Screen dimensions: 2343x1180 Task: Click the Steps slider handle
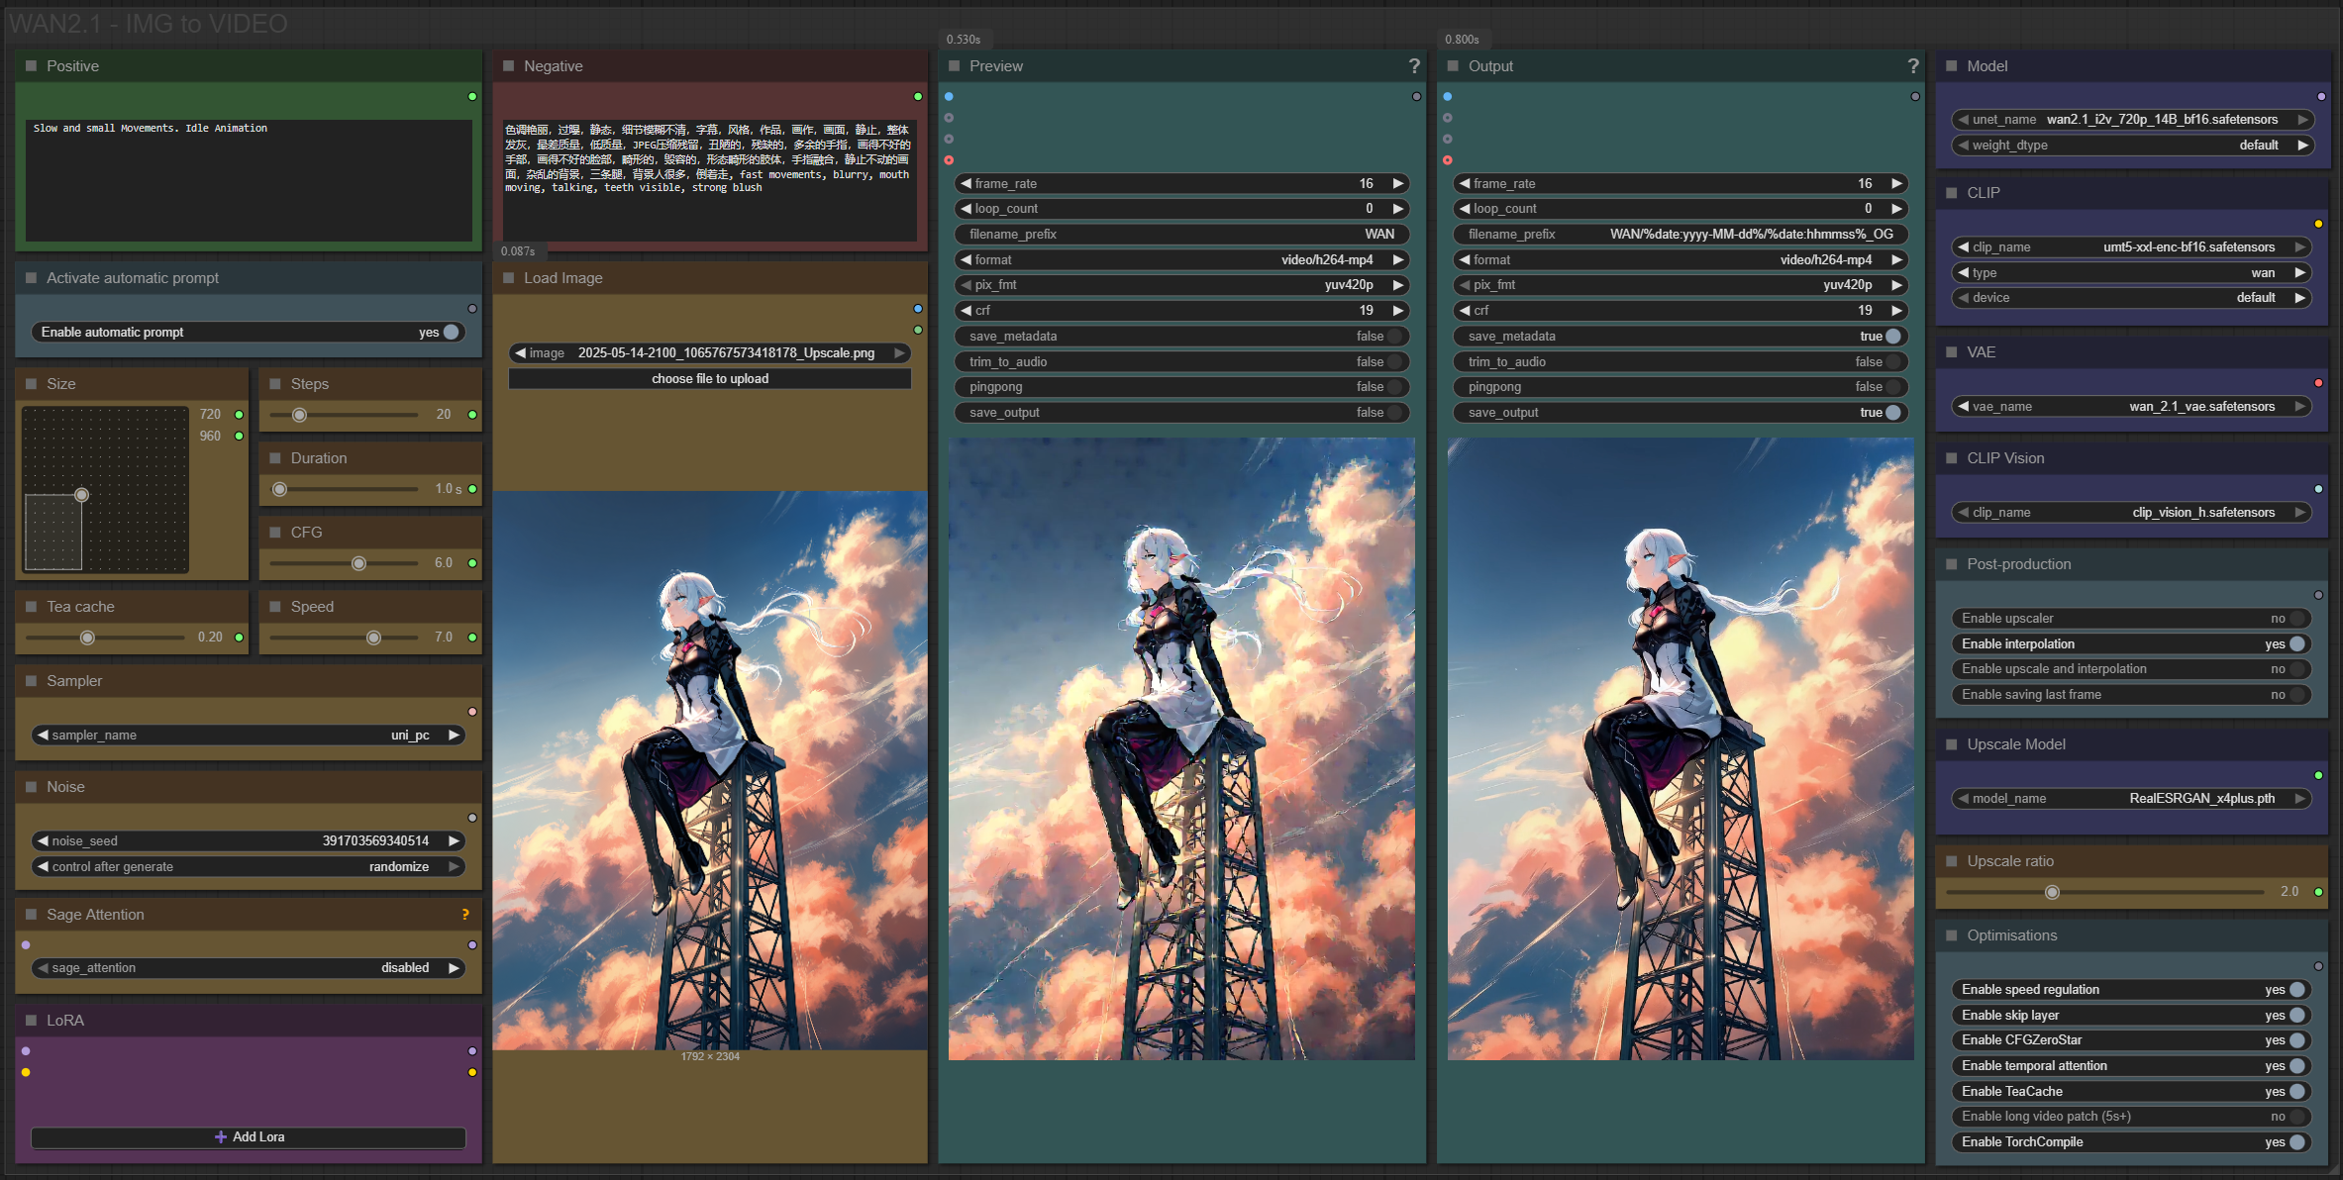pos(299,415)
